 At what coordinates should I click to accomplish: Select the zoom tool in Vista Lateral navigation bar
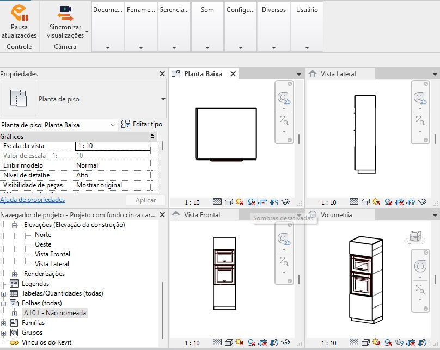tap(419, 121)
